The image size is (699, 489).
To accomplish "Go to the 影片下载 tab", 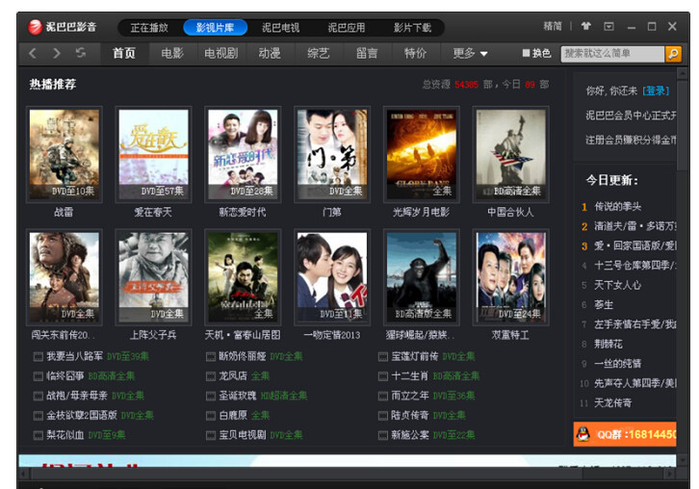I will coord(412,27).
